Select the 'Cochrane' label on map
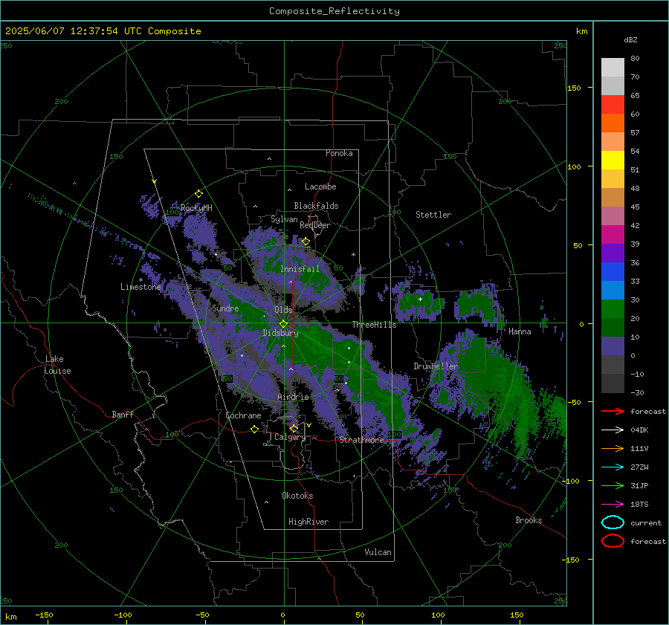669x625 pixels. 243,415
